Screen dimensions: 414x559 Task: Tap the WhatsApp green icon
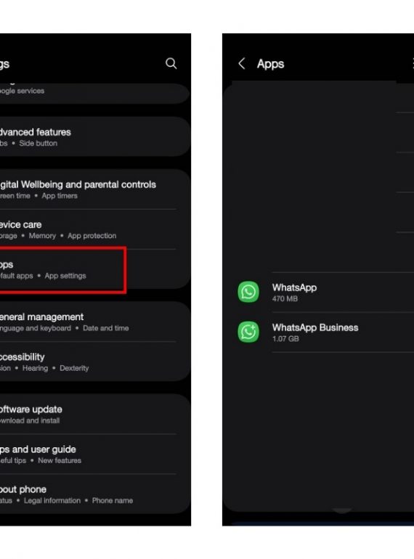click(248, 292)
